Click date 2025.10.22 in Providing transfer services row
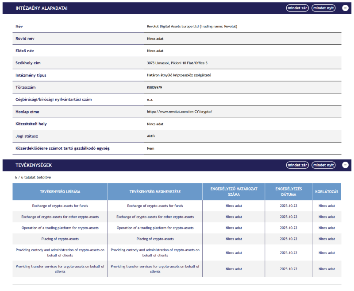Image resolution: width=354 pixels, height=291 pixels. [289, 269]
